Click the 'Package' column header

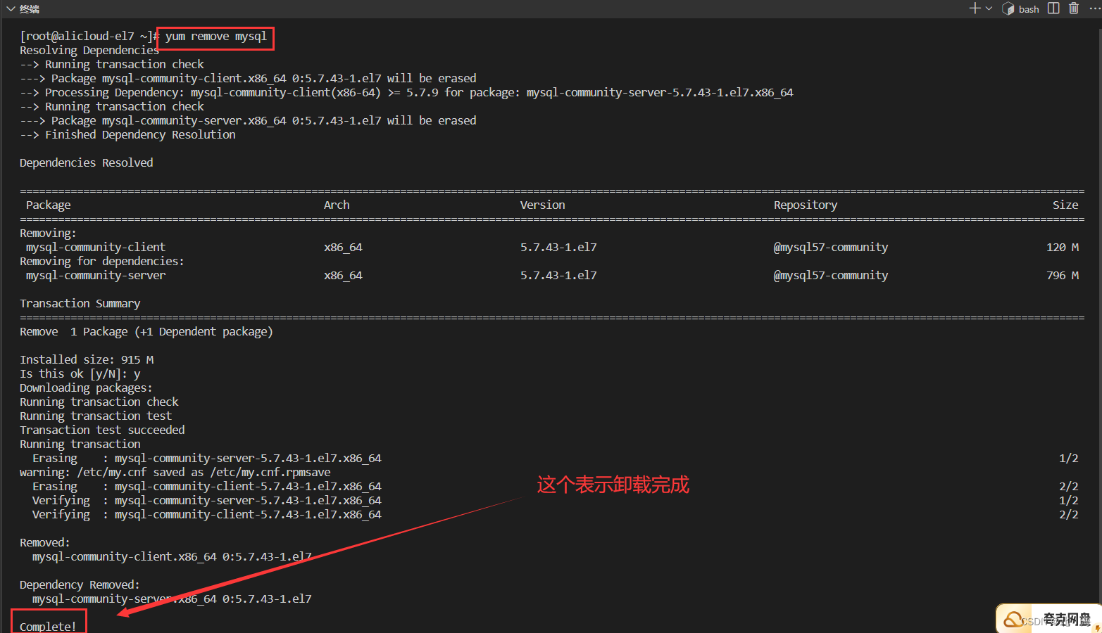point(49,205)
